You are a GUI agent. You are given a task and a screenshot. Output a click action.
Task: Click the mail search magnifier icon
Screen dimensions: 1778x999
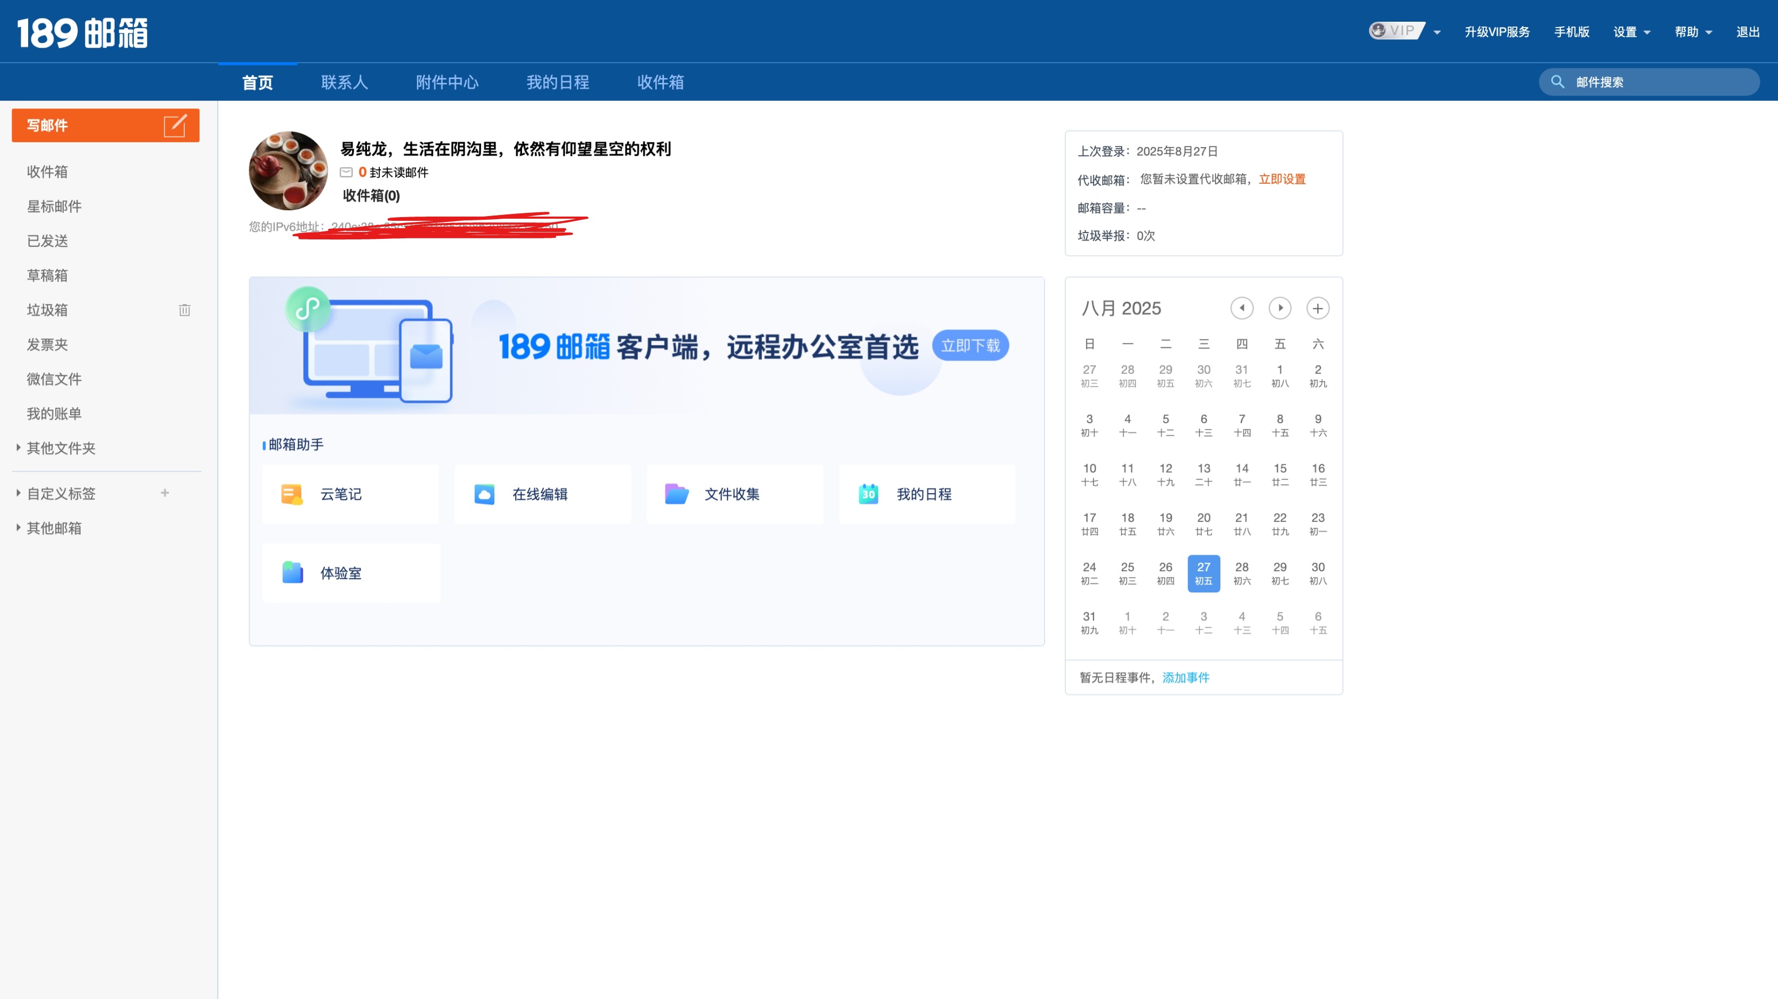(x=1557, y=81)
